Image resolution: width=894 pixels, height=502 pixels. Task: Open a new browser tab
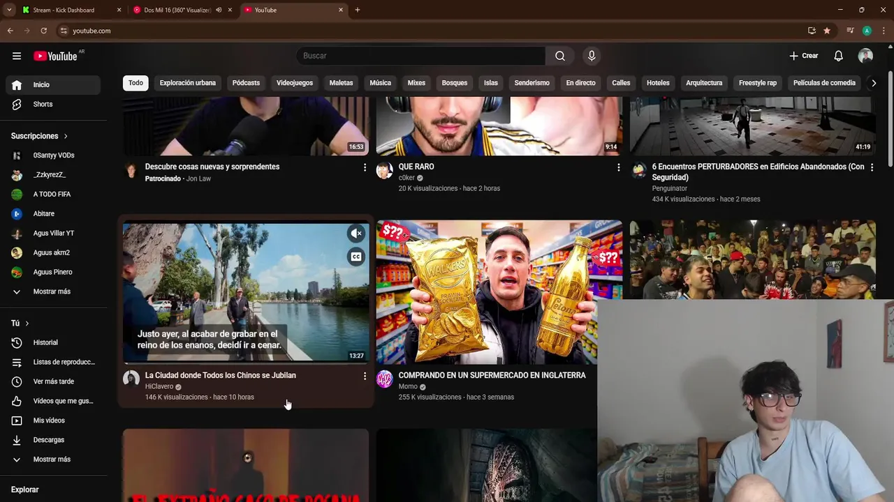pos(358,10)
